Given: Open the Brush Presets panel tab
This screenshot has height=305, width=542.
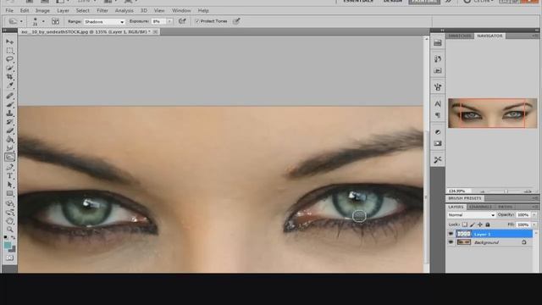Looking at the screenshot, I should point(465,198).
